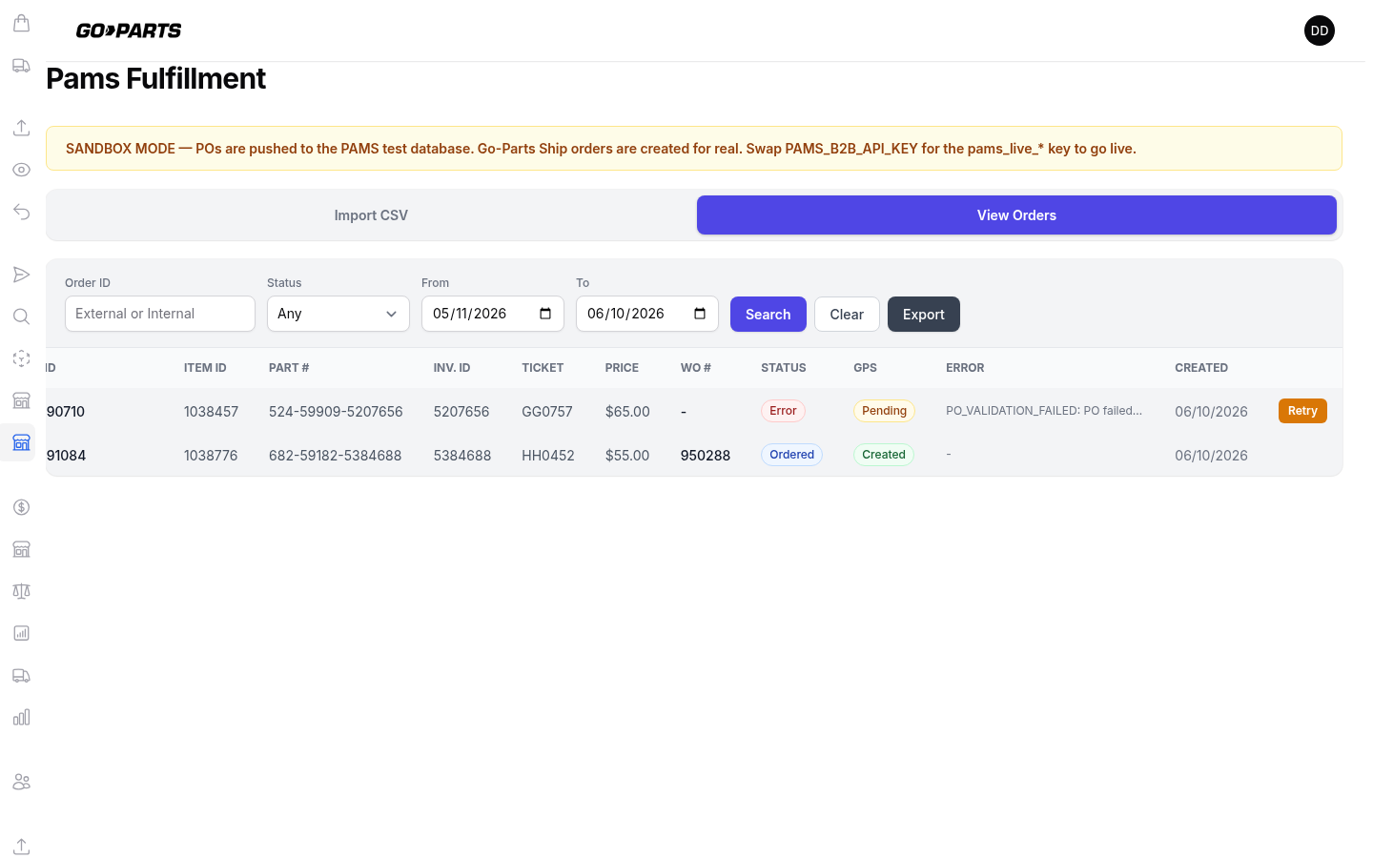Export the orders list
This screenshot has width=1373, height=858.
point(924,315)
